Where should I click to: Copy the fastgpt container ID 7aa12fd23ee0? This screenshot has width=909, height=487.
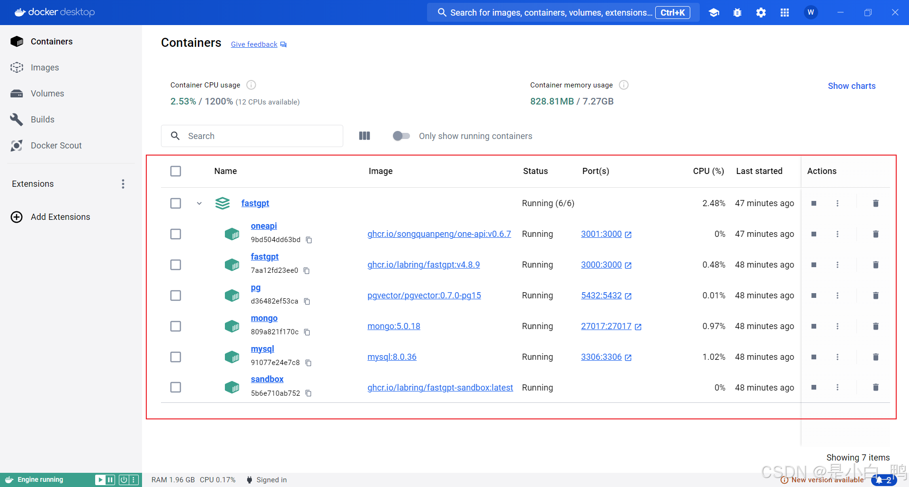[306, 271]
